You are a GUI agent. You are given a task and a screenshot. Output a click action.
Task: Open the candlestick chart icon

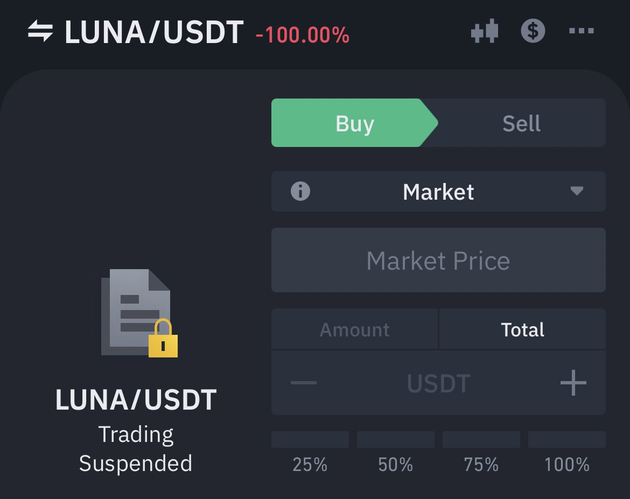485,31
